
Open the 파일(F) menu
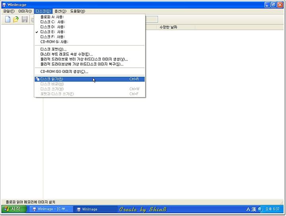(x=9, y=11)
